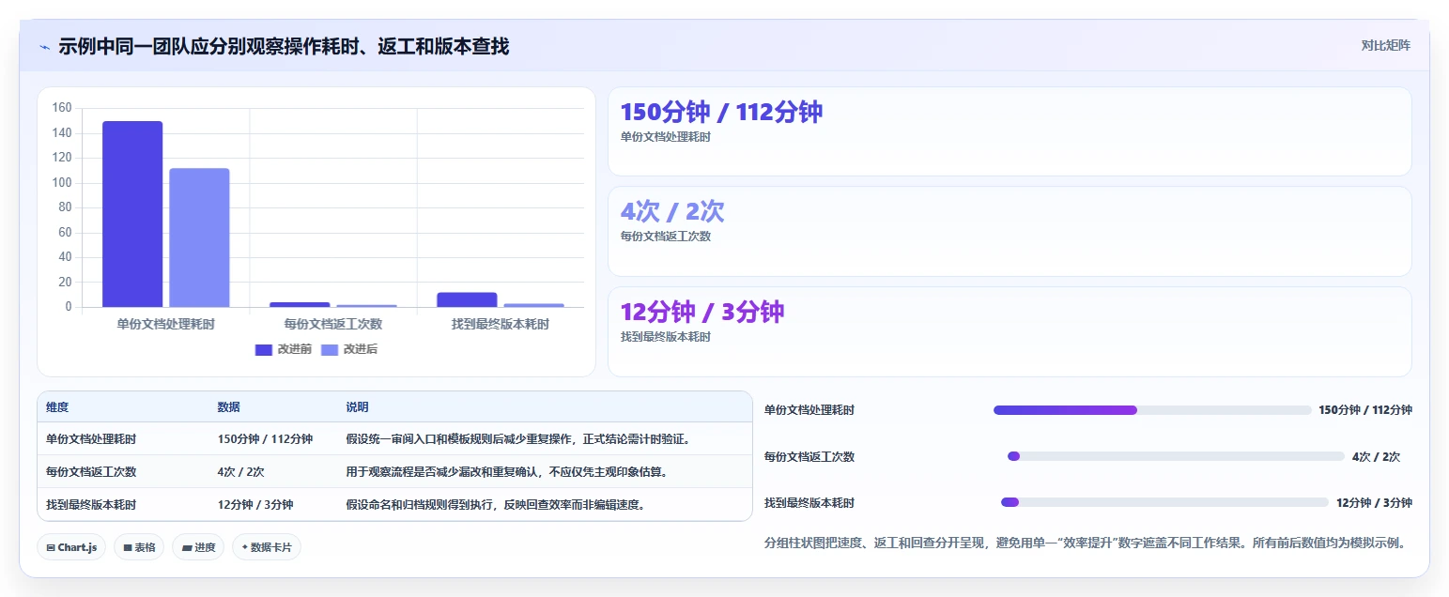
Task: Click the lightning icon before the header title
Action: (44, 47)
